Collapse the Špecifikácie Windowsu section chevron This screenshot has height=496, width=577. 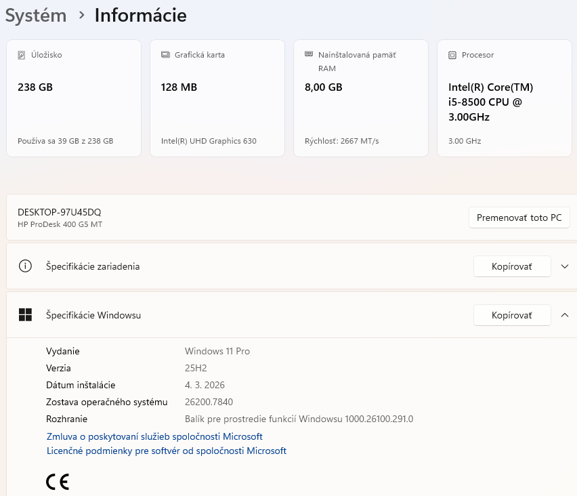pos(565,315)
